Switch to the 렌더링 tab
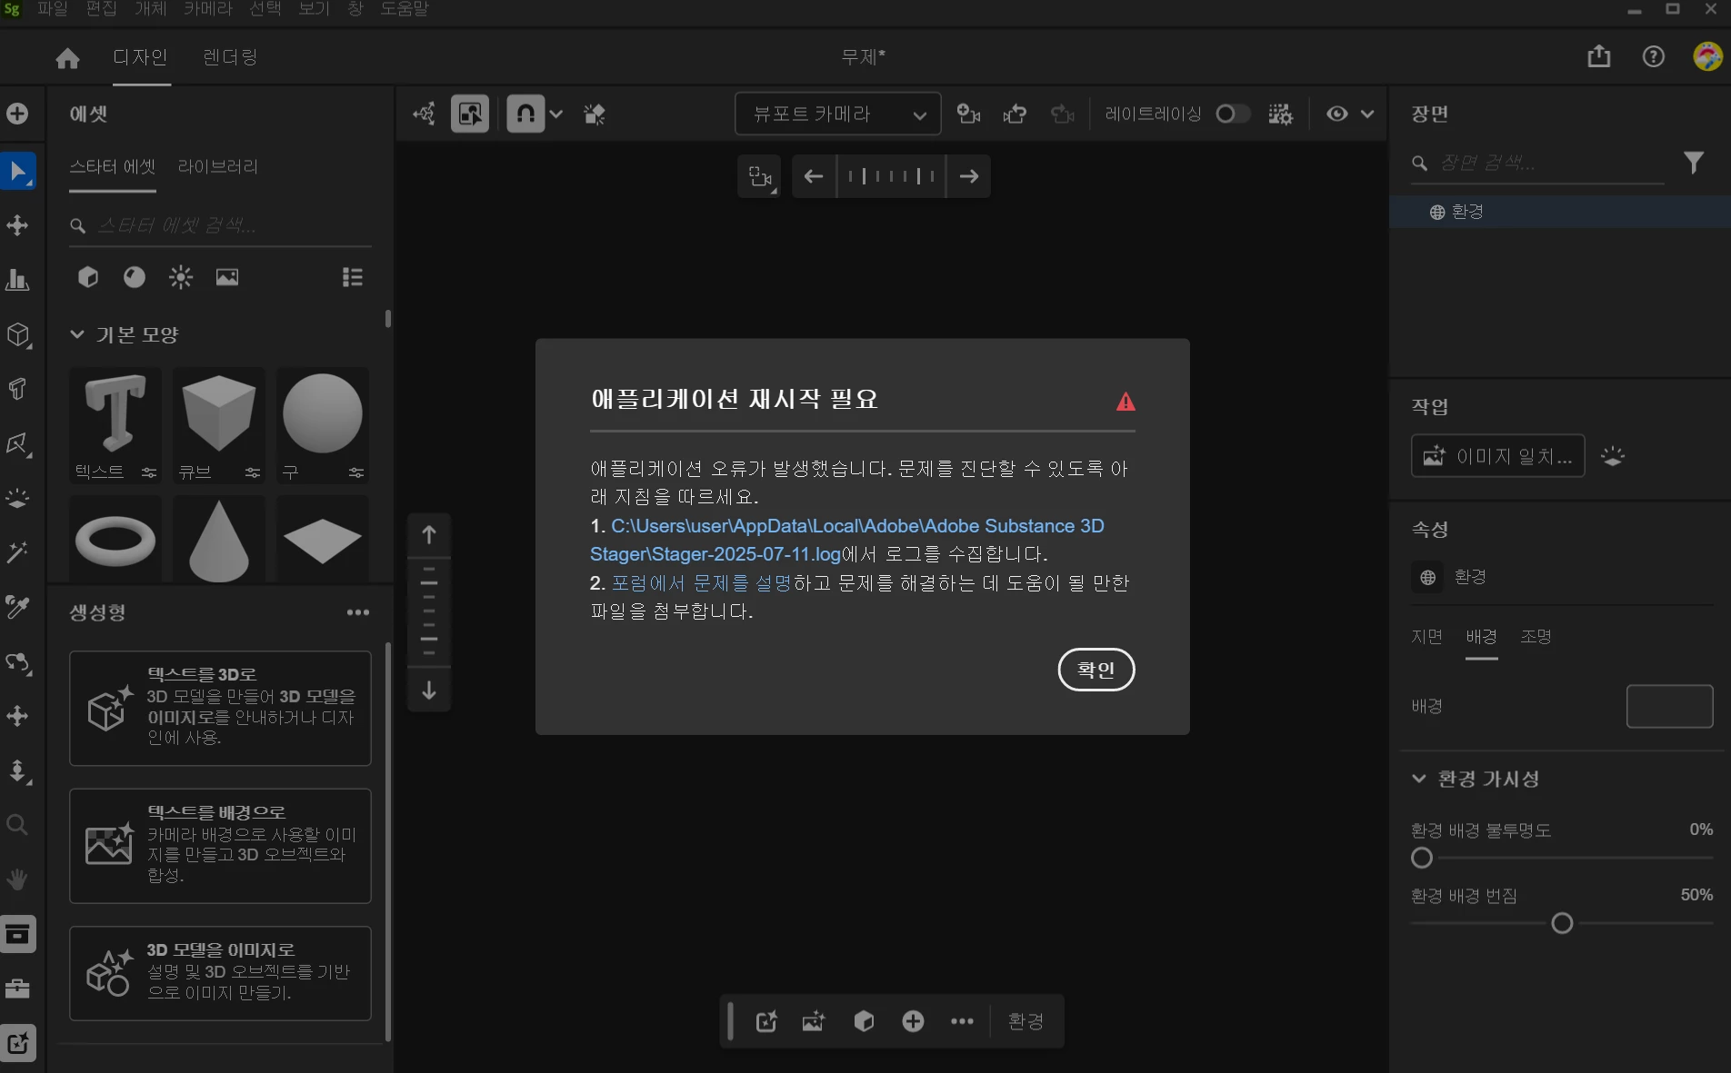Image resolution: width=1731 pixels, height=1073 pixels. [230, 57]
